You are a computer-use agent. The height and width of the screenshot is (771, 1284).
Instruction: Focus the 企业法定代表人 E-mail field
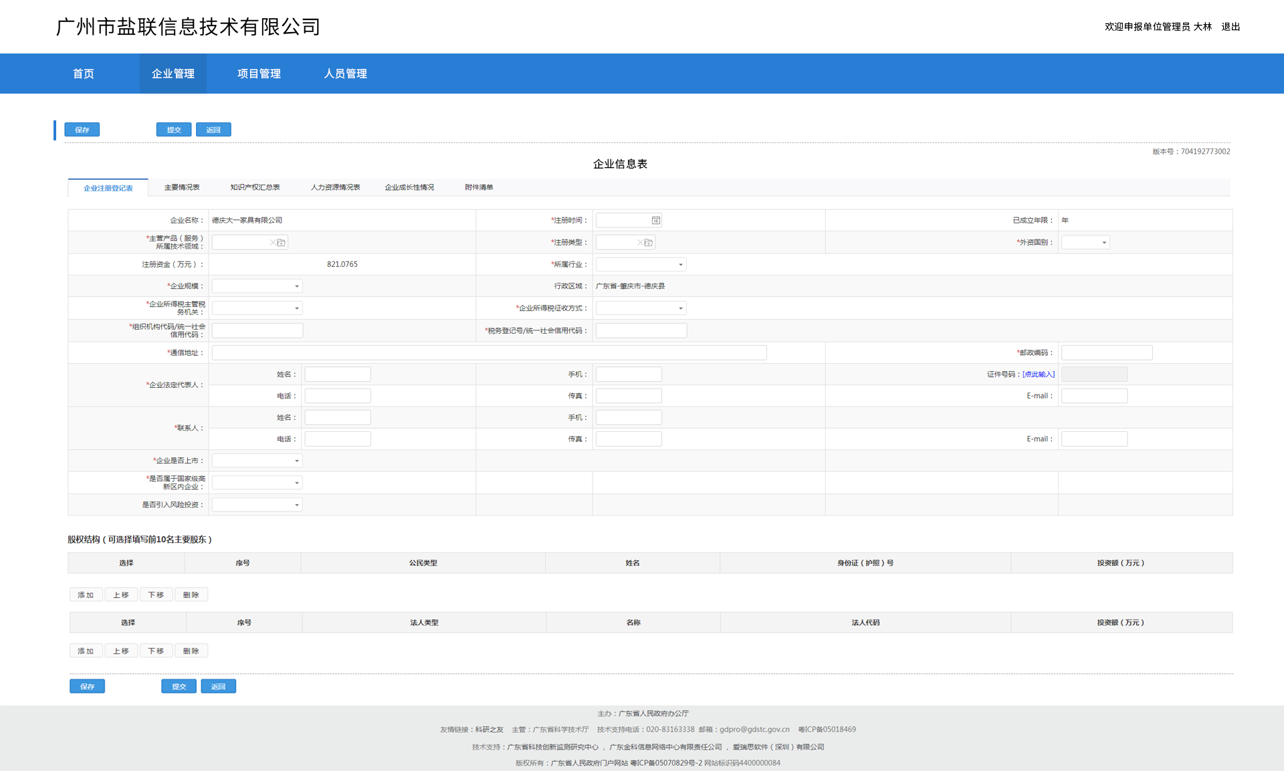[x=1094, y=396]
